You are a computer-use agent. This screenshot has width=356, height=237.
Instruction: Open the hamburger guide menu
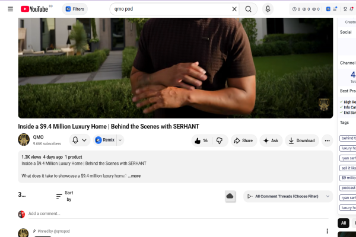click(10, 9)
